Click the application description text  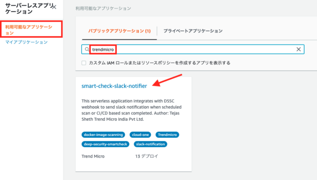click(x=131, y=110)
